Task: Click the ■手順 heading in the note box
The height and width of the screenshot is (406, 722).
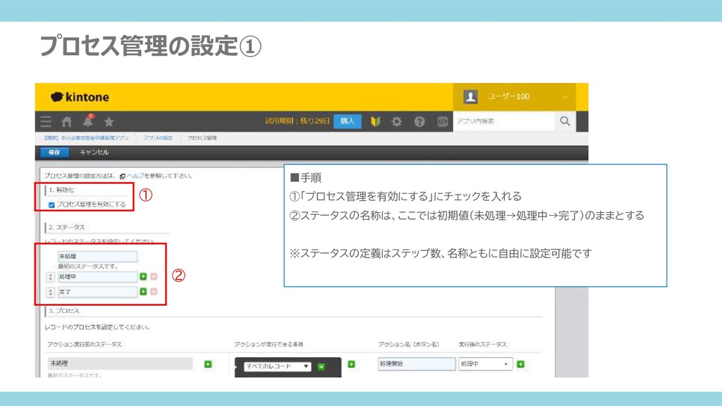Action: pos(306,178)
